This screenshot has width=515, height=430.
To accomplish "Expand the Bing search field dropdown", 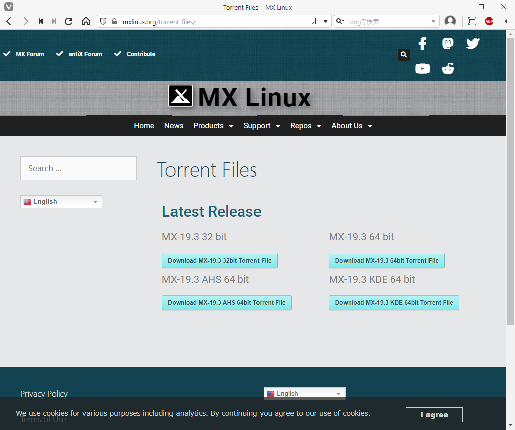I will point(433,22).
